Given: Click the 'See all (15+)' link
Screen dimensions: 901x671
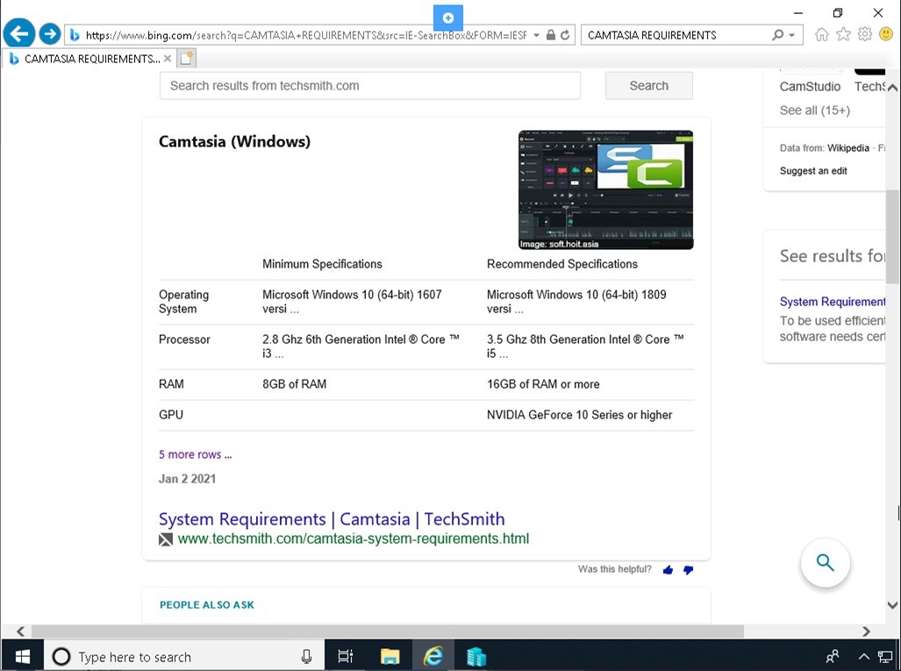Looking at the screenshot, I should point(815,111).
